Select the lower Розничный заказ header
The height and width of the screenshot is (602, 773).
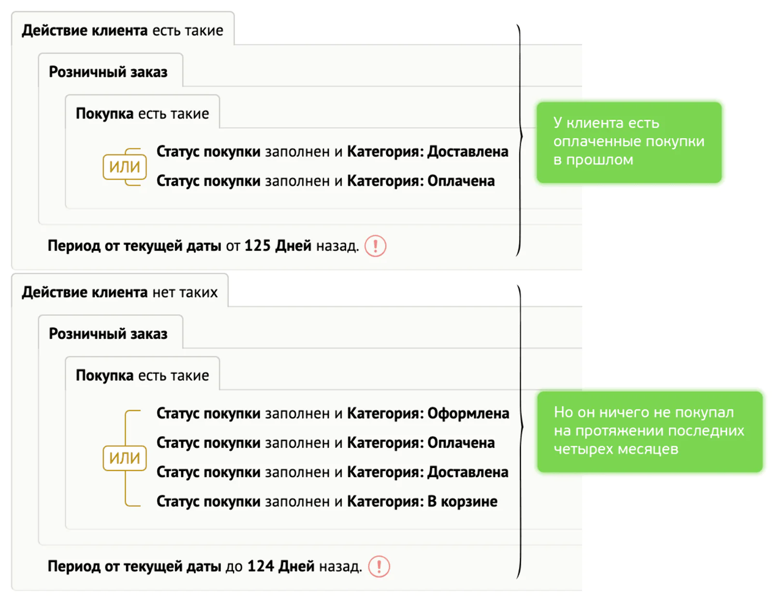pyautogui.click(x=108, y=334)
